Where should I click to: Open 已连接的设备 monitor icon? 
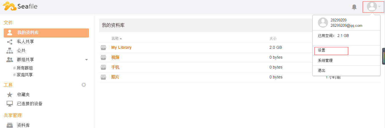[x=10, y=104]
